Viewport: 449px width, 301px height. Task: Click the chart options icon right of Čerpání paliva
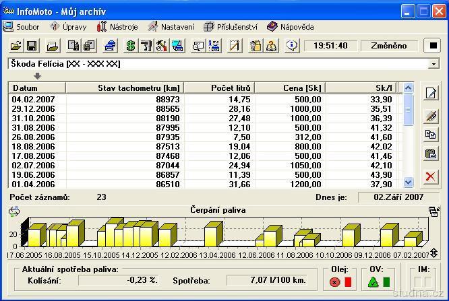(x=433, y=211)
